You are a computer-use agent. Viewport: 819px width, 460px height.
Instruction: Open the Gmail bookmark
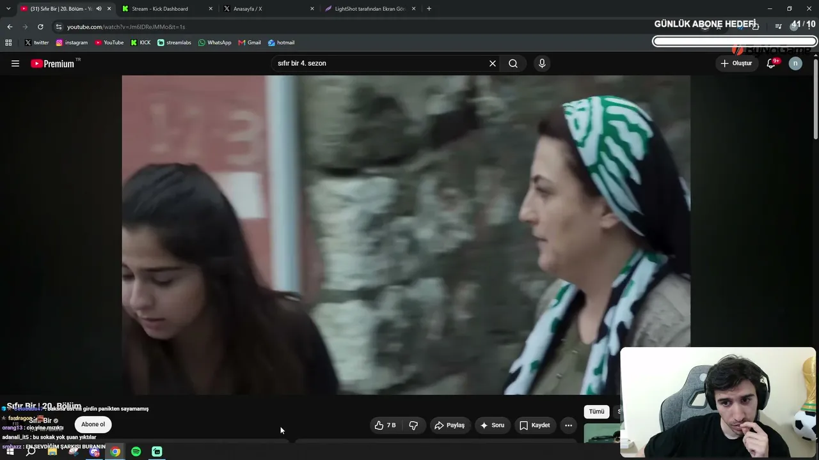250,43
